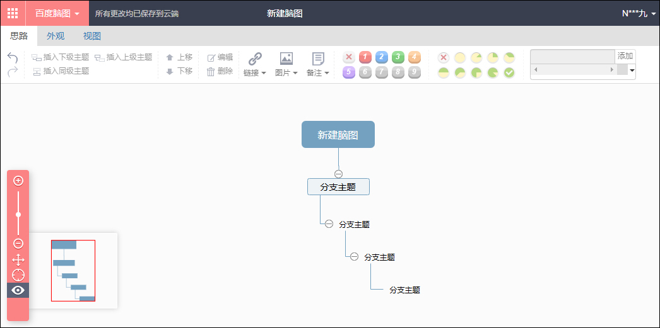Open the 链接 dropdown
Image resolution: width=660 pixels, height=328 pixels.
[x=255, y=64]
